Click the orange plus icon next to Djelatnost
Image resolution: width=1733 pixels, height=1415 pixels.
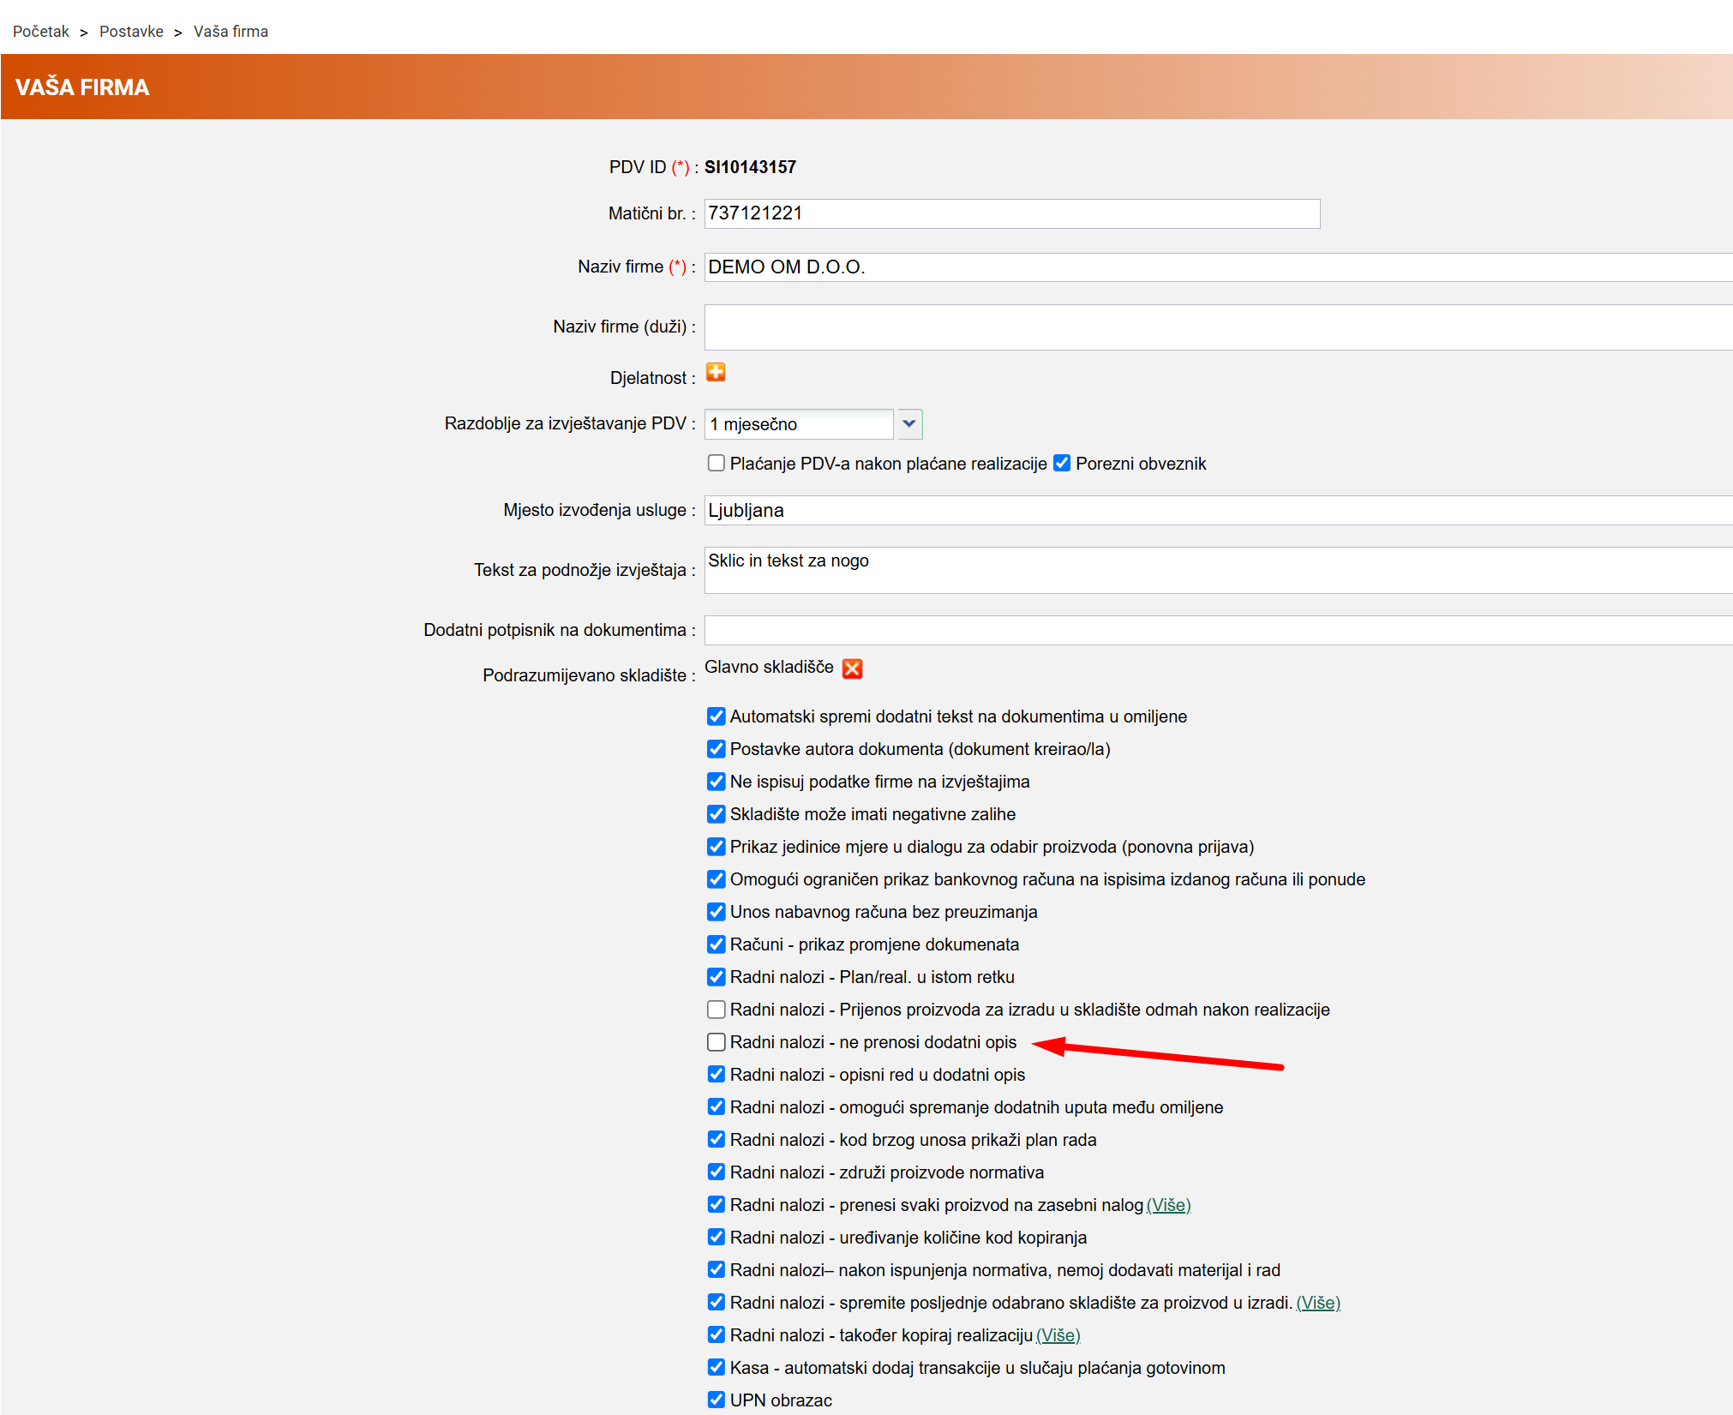(716, 372)
